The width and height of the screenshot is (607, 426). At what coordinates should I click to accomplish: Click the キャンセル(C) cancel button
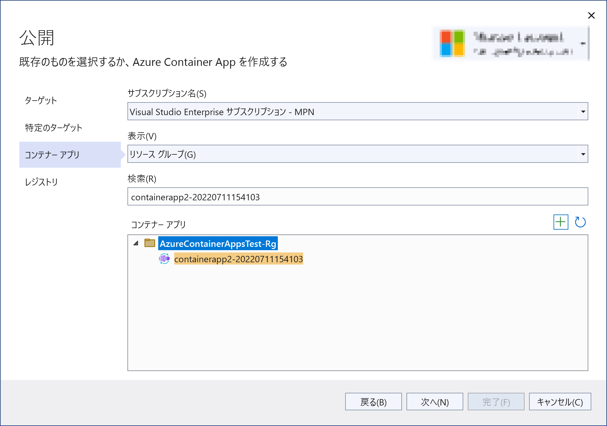tap(560, 402)
